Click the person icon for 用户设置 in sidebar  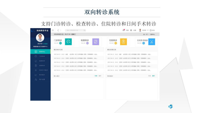(x=36, y=79)
